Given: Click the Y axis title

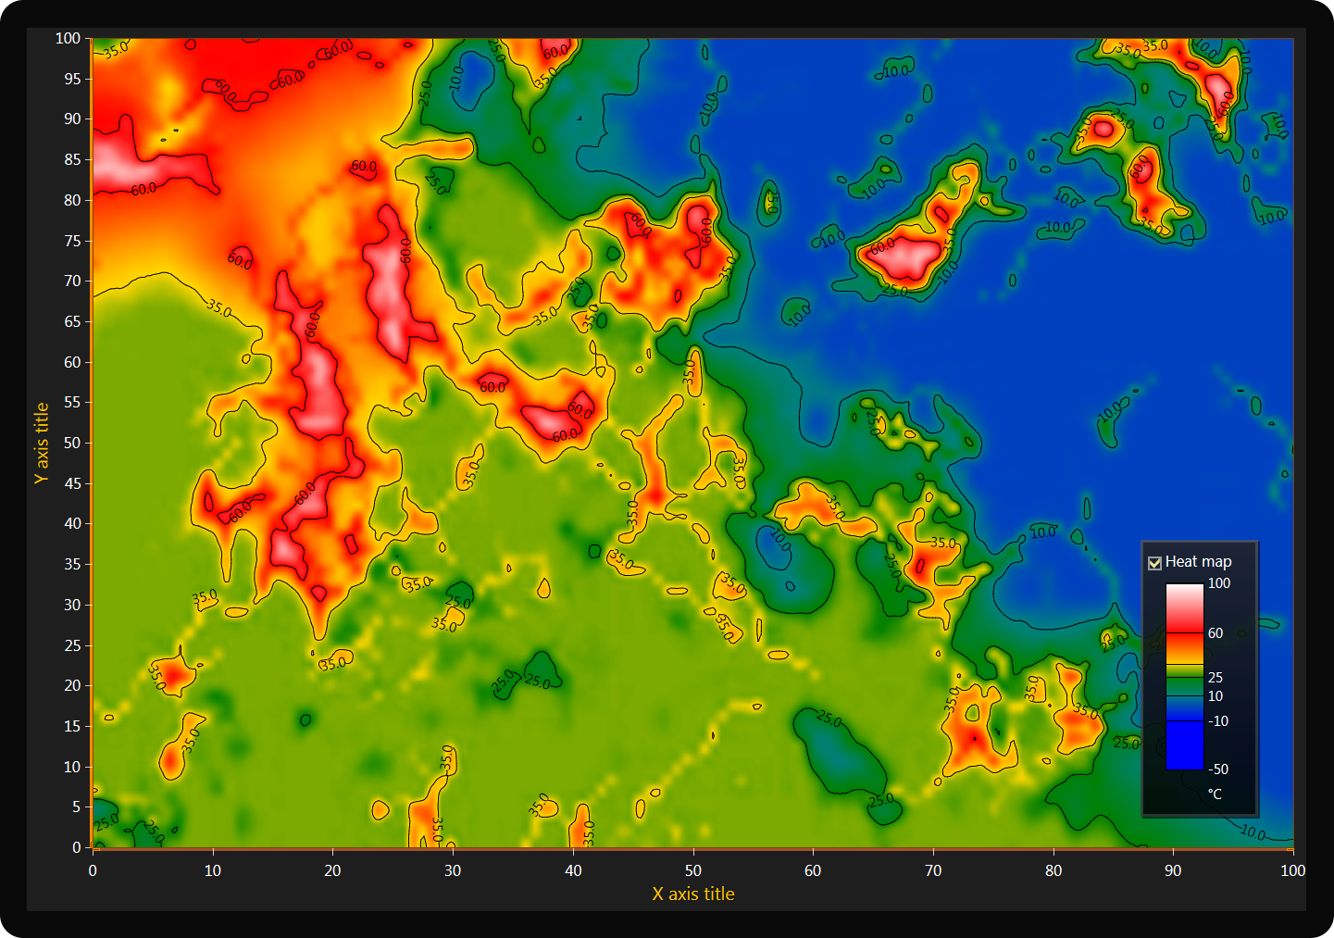Looking at the screenshot, I should 42,443.
